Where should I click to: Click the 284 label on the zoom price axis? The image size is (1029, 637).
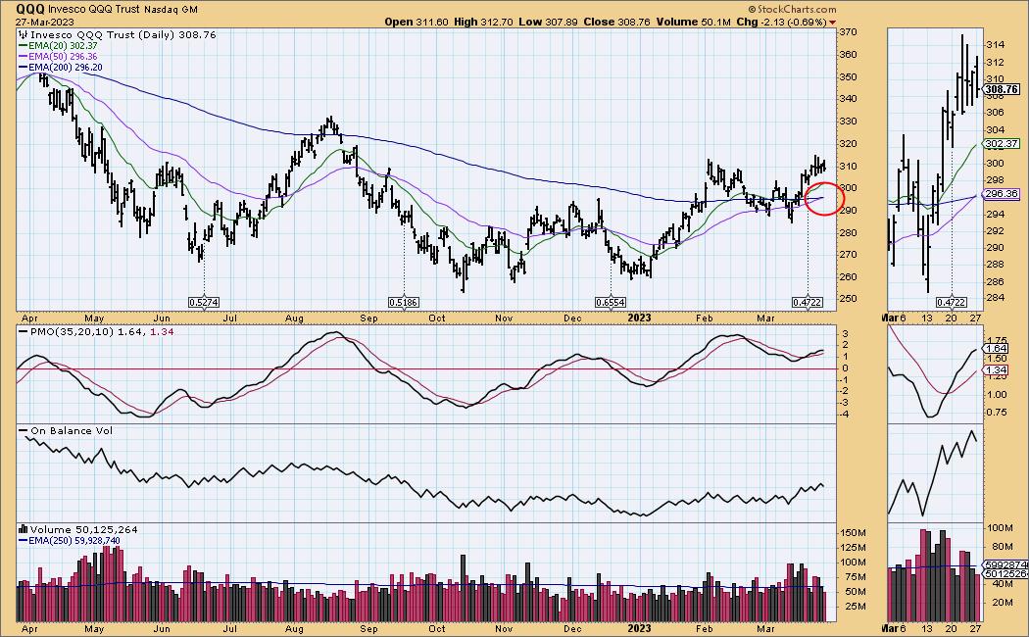995,299
